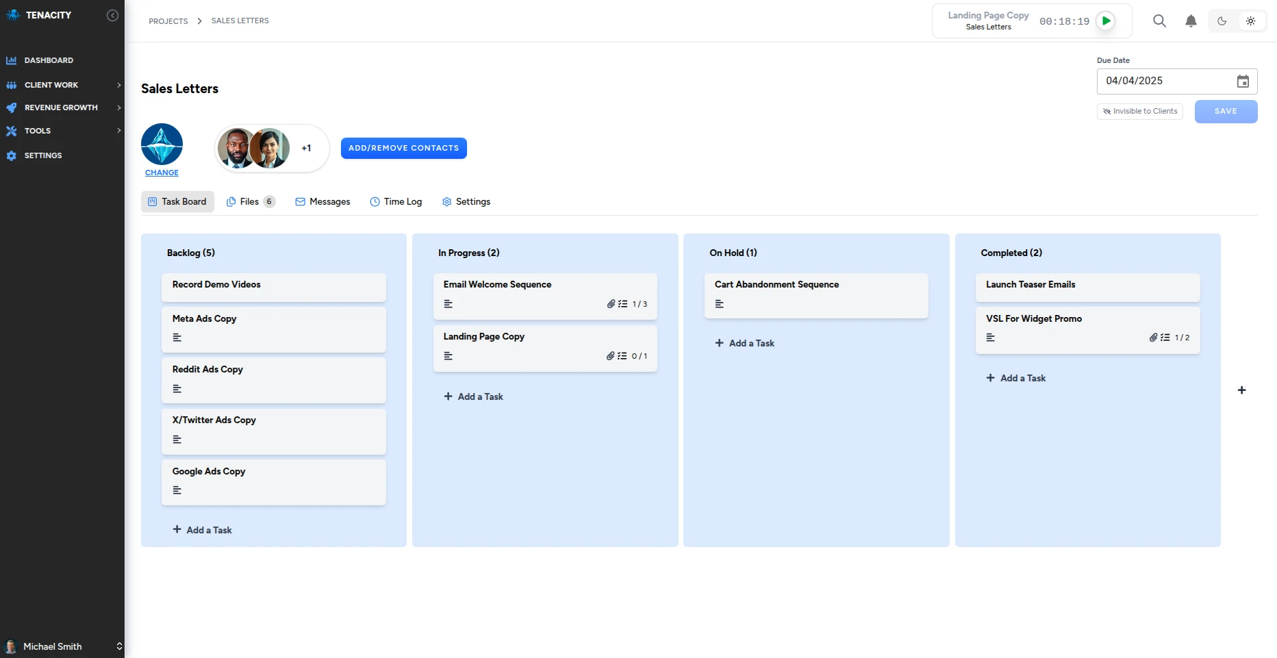The image size is (1277, 658).
Task: Open the Dashboard from the sidebar
Action: coord(48,60)
